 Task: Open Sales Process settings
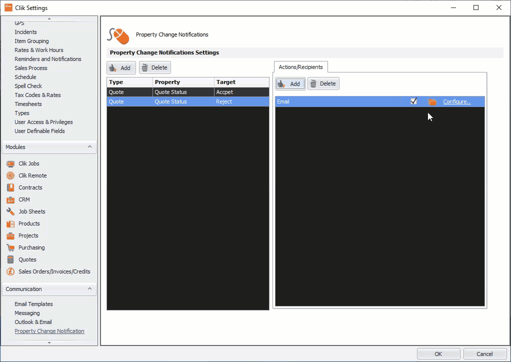pyautogui.click(x=31, y=68)
